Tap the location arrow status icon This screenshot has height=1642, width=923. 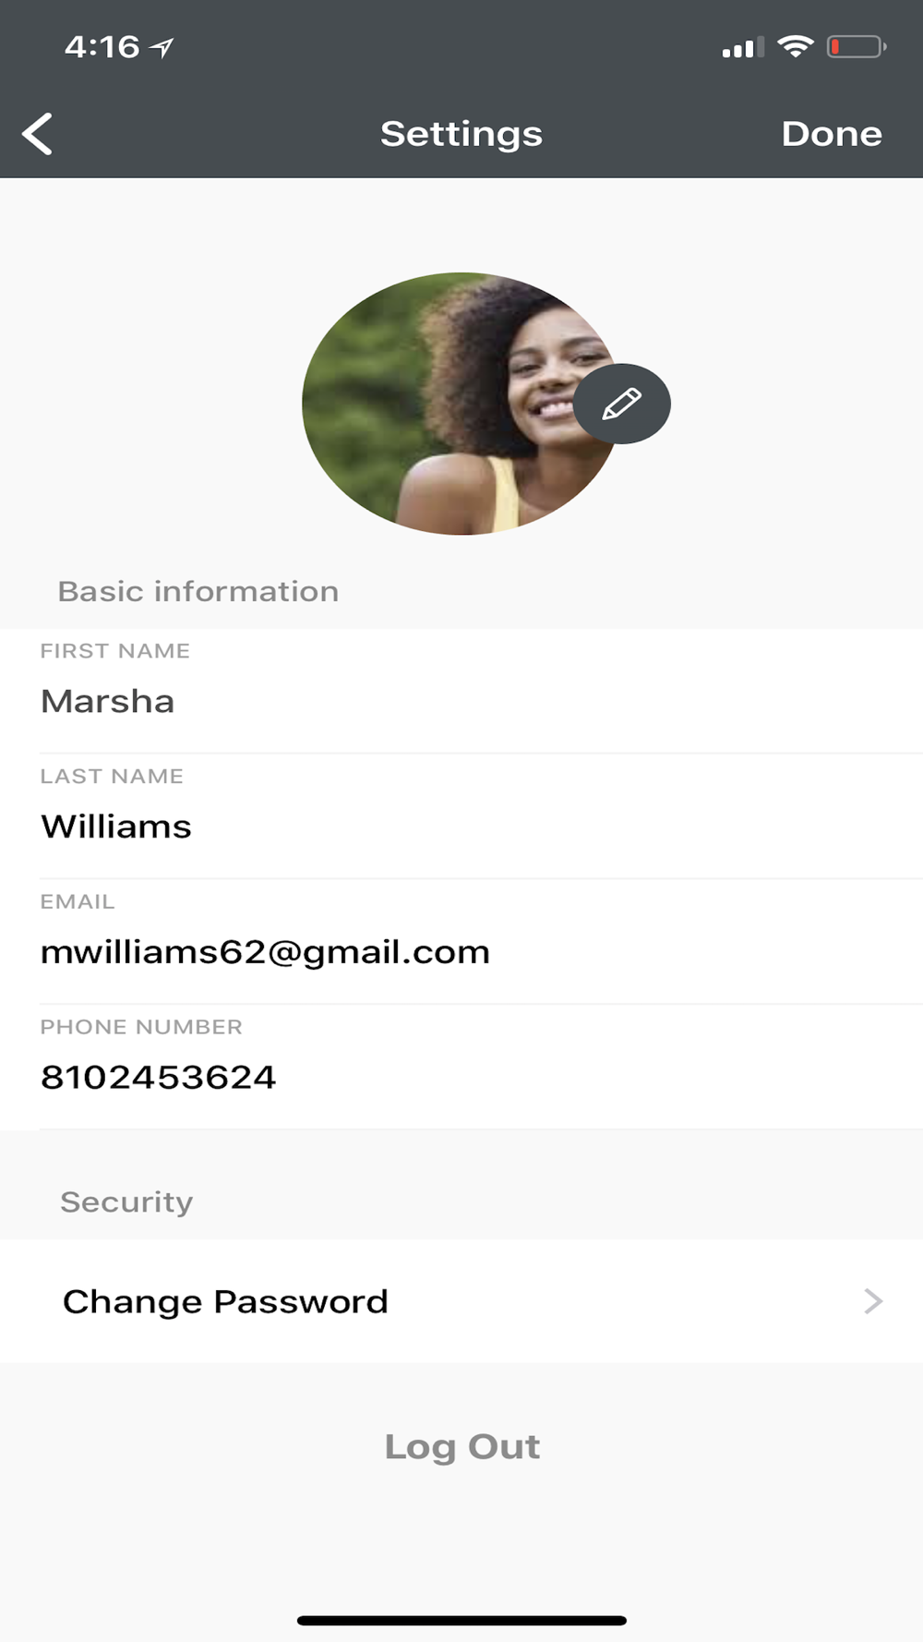pyautogui.click(x=162, y=47)
